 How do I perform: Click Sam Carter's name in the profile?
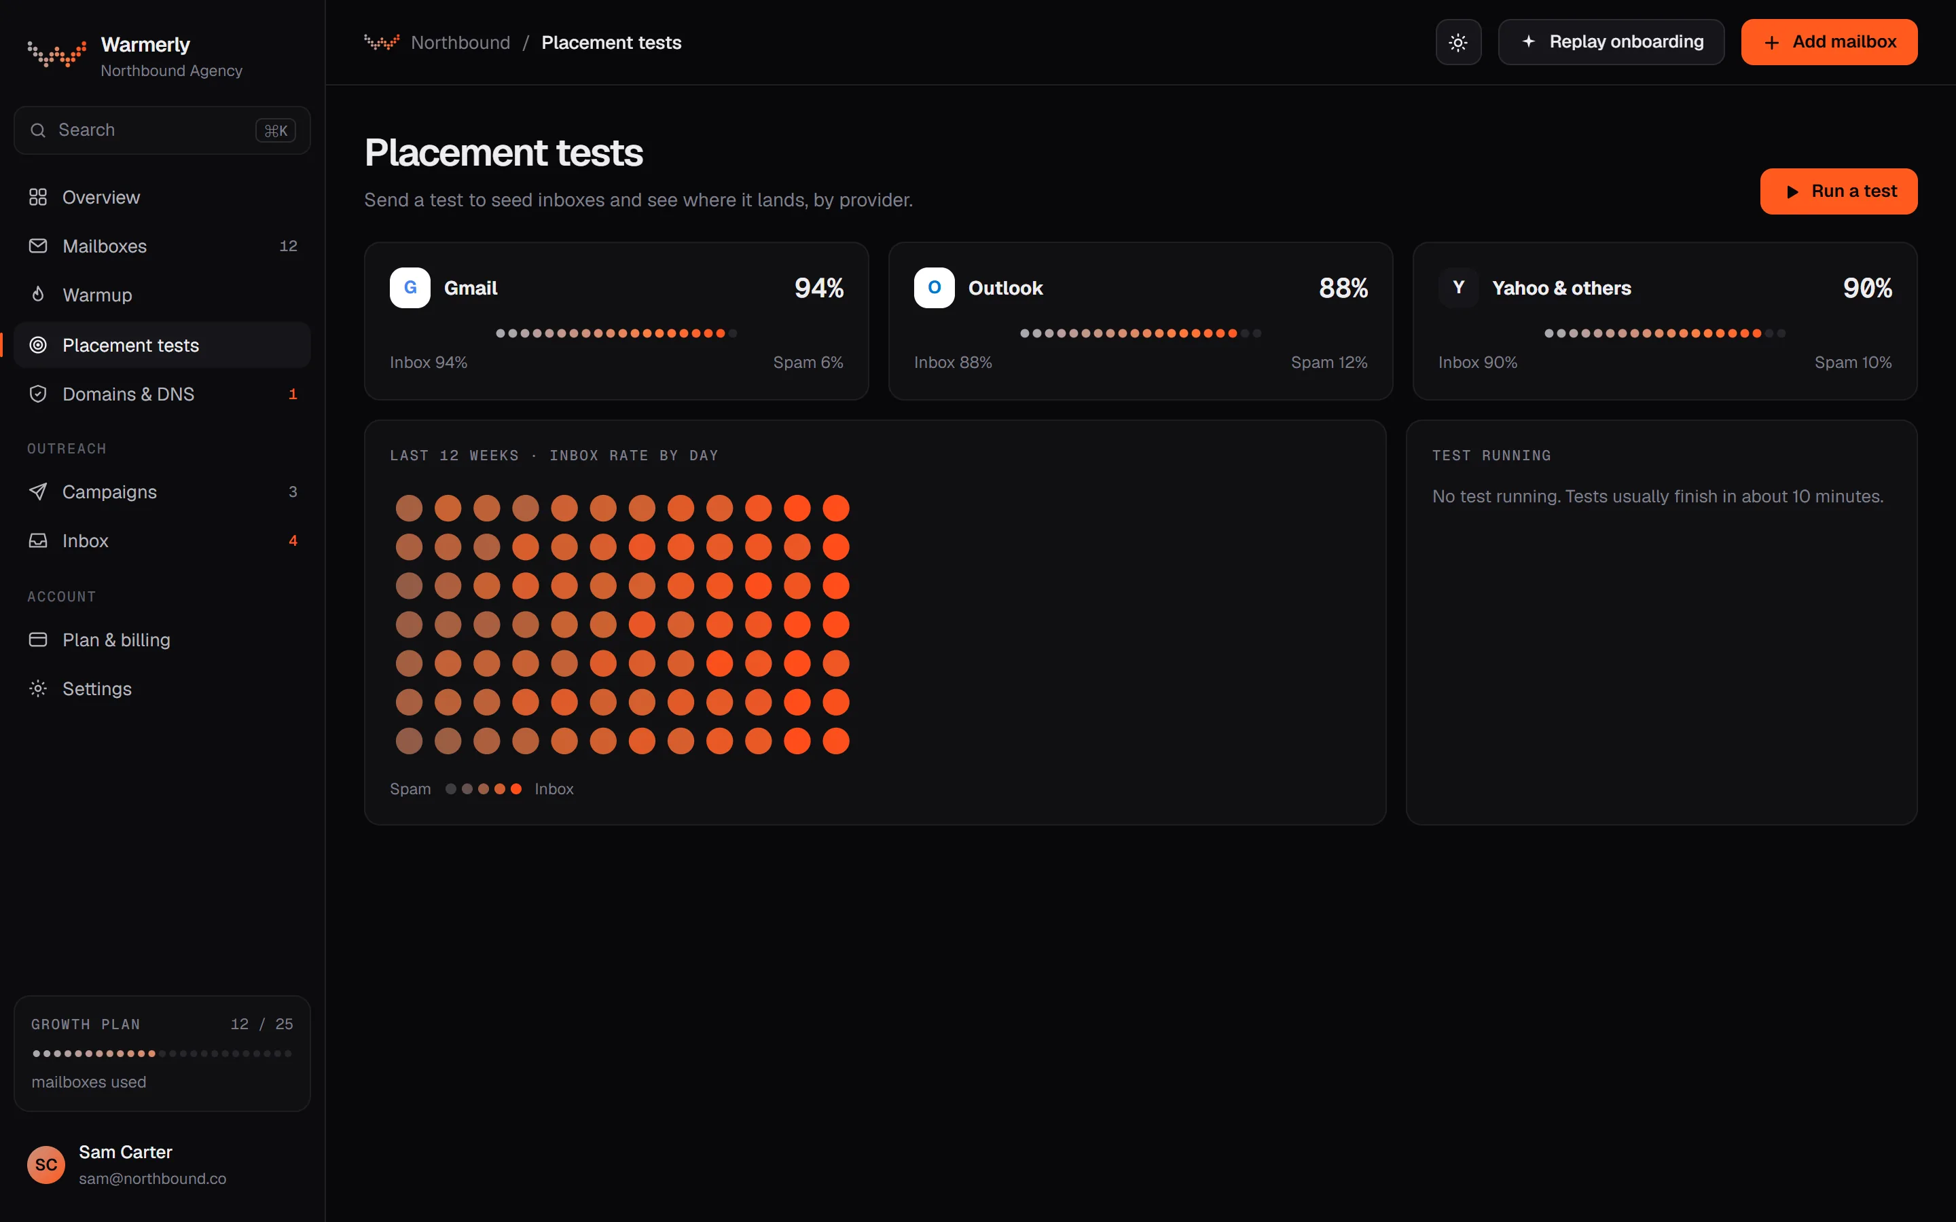tap(125, 1151)
